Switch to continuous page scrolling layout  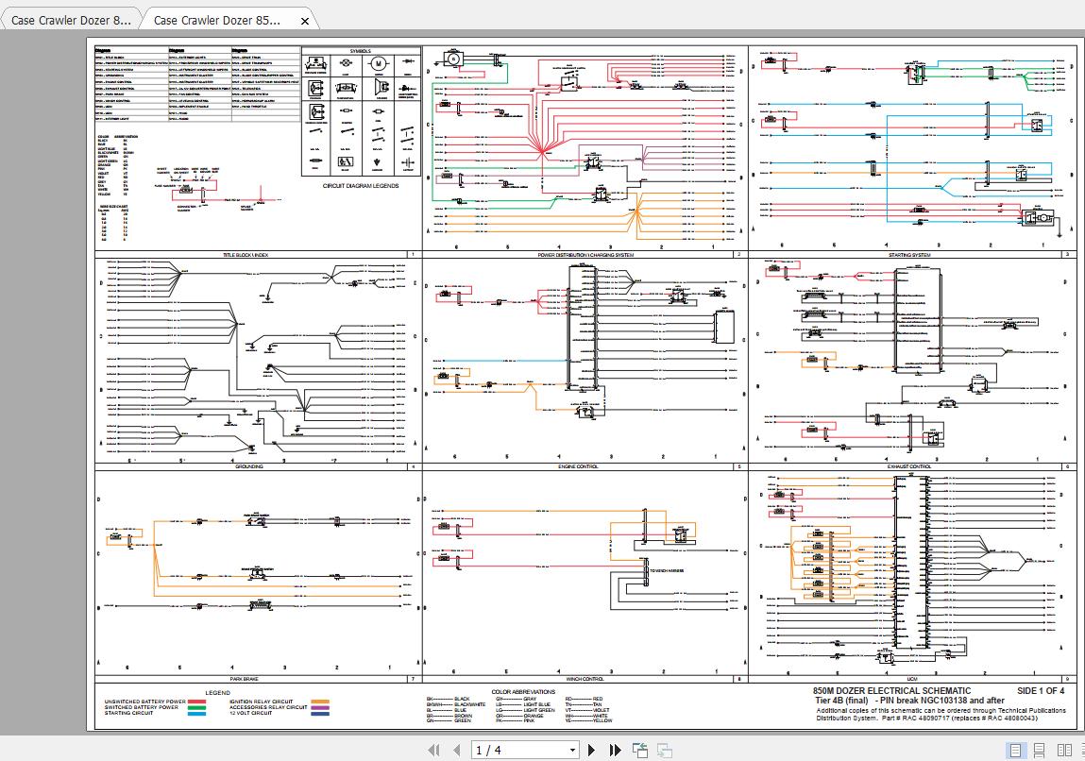pyautogui.click(x=1040, y=751)
